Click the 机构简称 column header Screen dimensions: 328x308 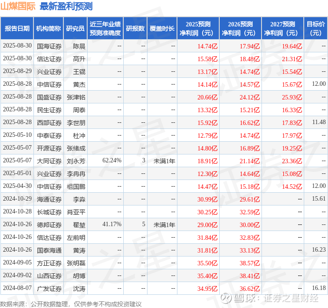[x=48, y=29]
